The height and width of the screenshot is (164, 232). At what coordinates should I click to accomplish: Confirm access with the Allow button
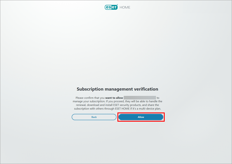[x=141, y=117]
